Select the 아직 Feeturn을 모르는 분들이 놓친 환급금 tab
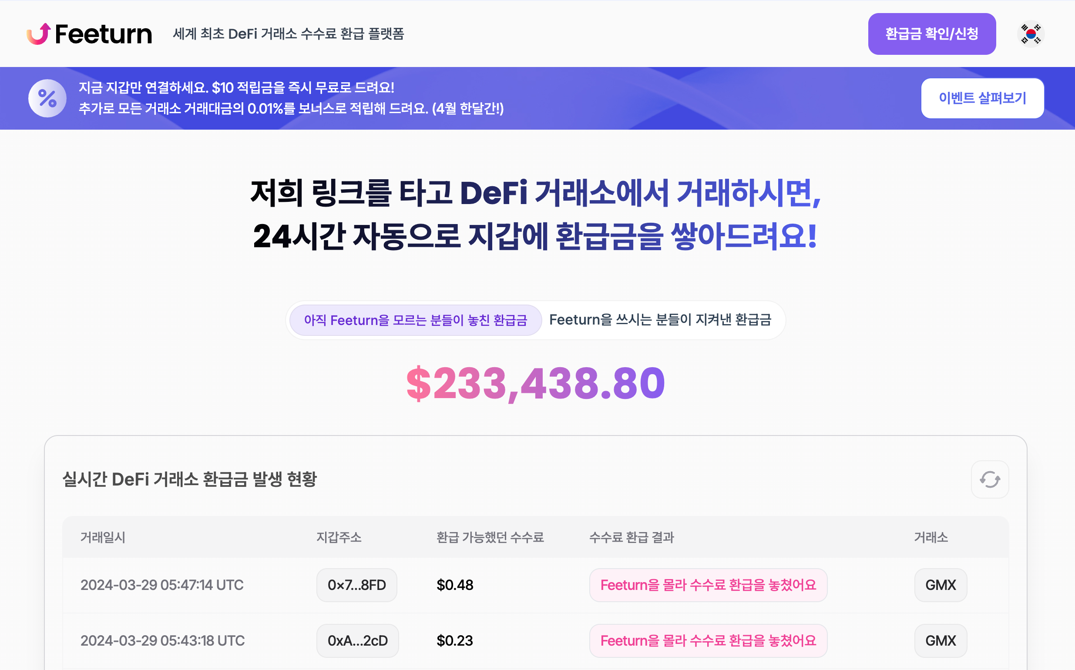The width and height of the screenshot is (1075, 670). click(415, 320)
